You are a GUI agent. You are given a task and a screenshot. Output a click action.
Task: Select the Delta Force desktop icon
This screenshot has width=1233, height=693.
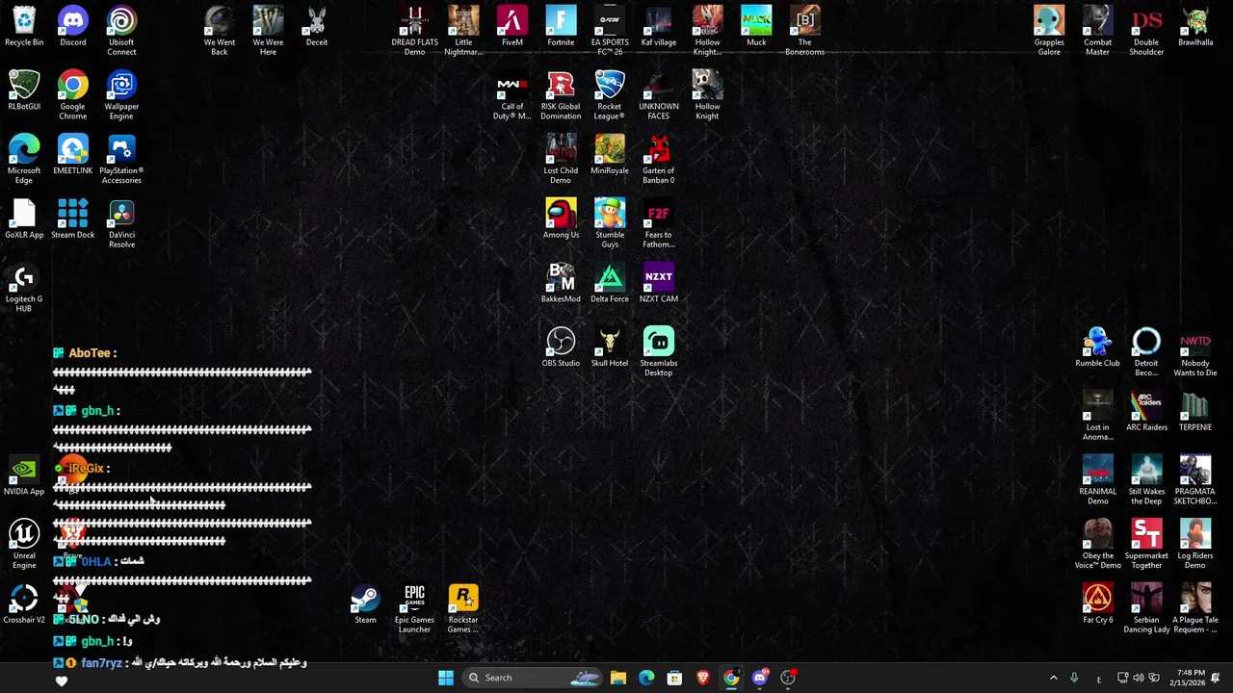[610, 283]
